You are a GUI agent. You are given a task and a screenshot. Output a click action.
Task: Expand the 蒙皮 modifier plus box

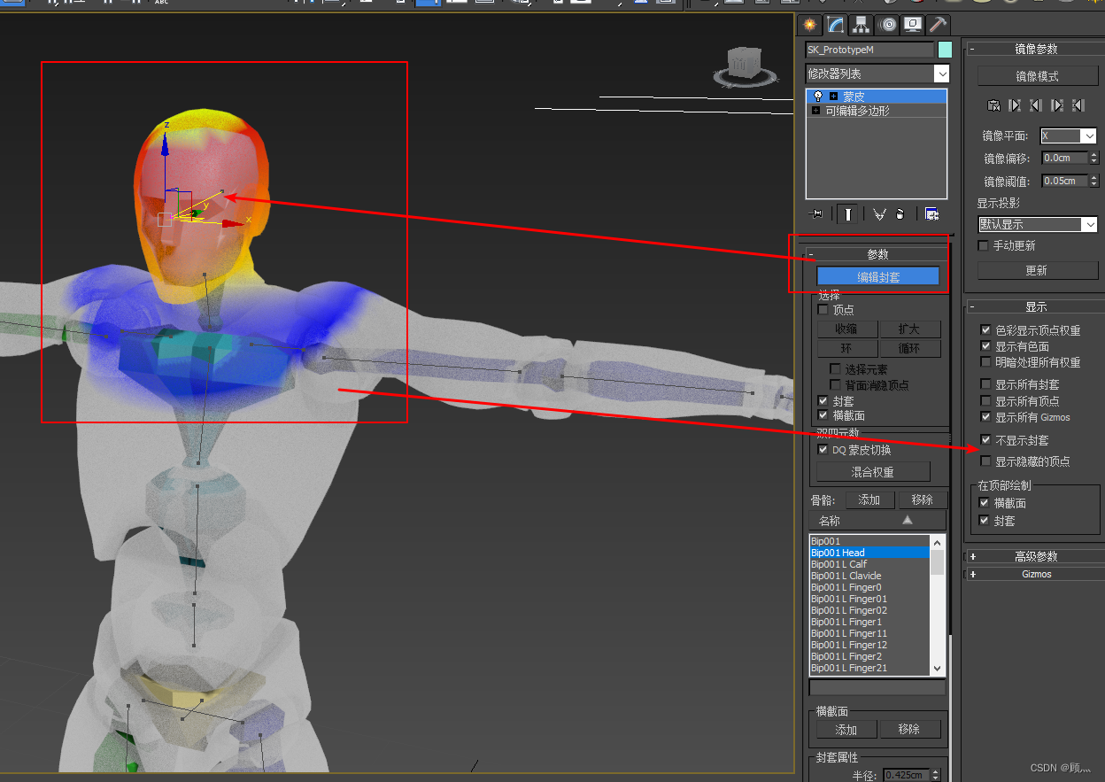833,96
